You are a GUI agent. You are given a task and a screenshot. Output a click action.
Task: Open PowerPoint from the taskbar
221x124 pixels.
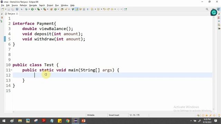(x=84, y=121)
